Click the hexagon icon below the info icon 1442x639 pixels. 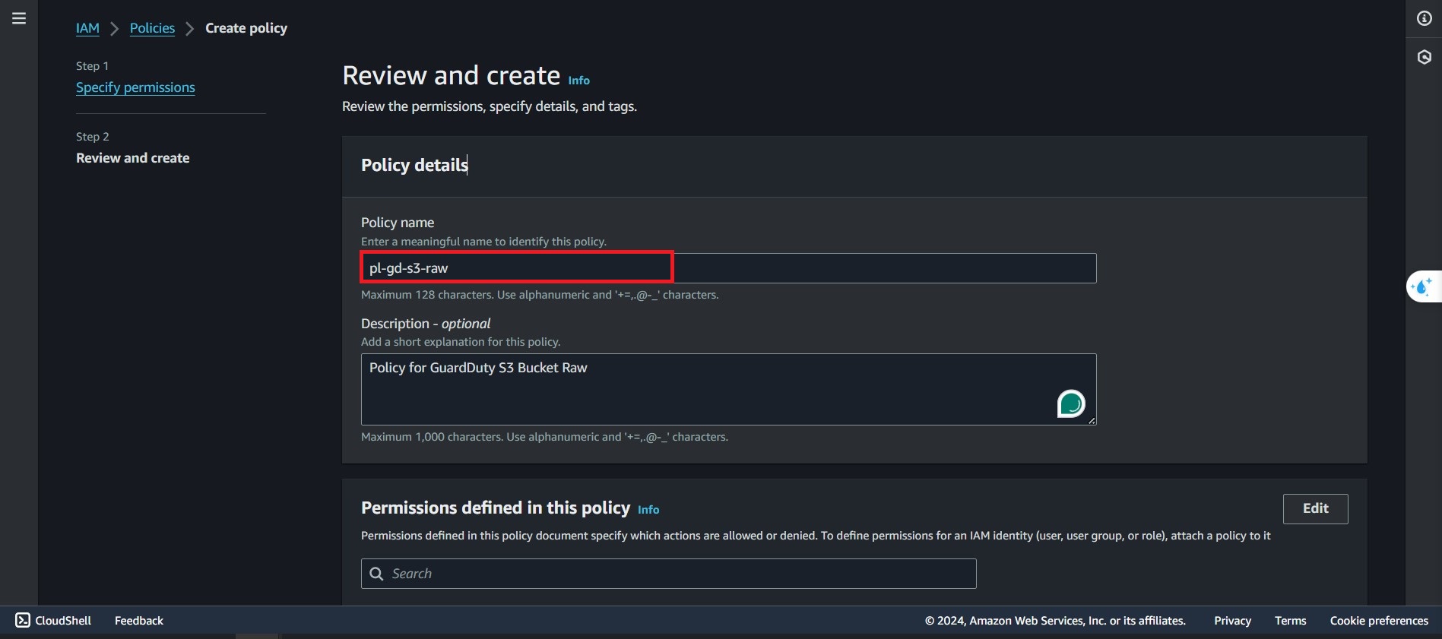1424,57
